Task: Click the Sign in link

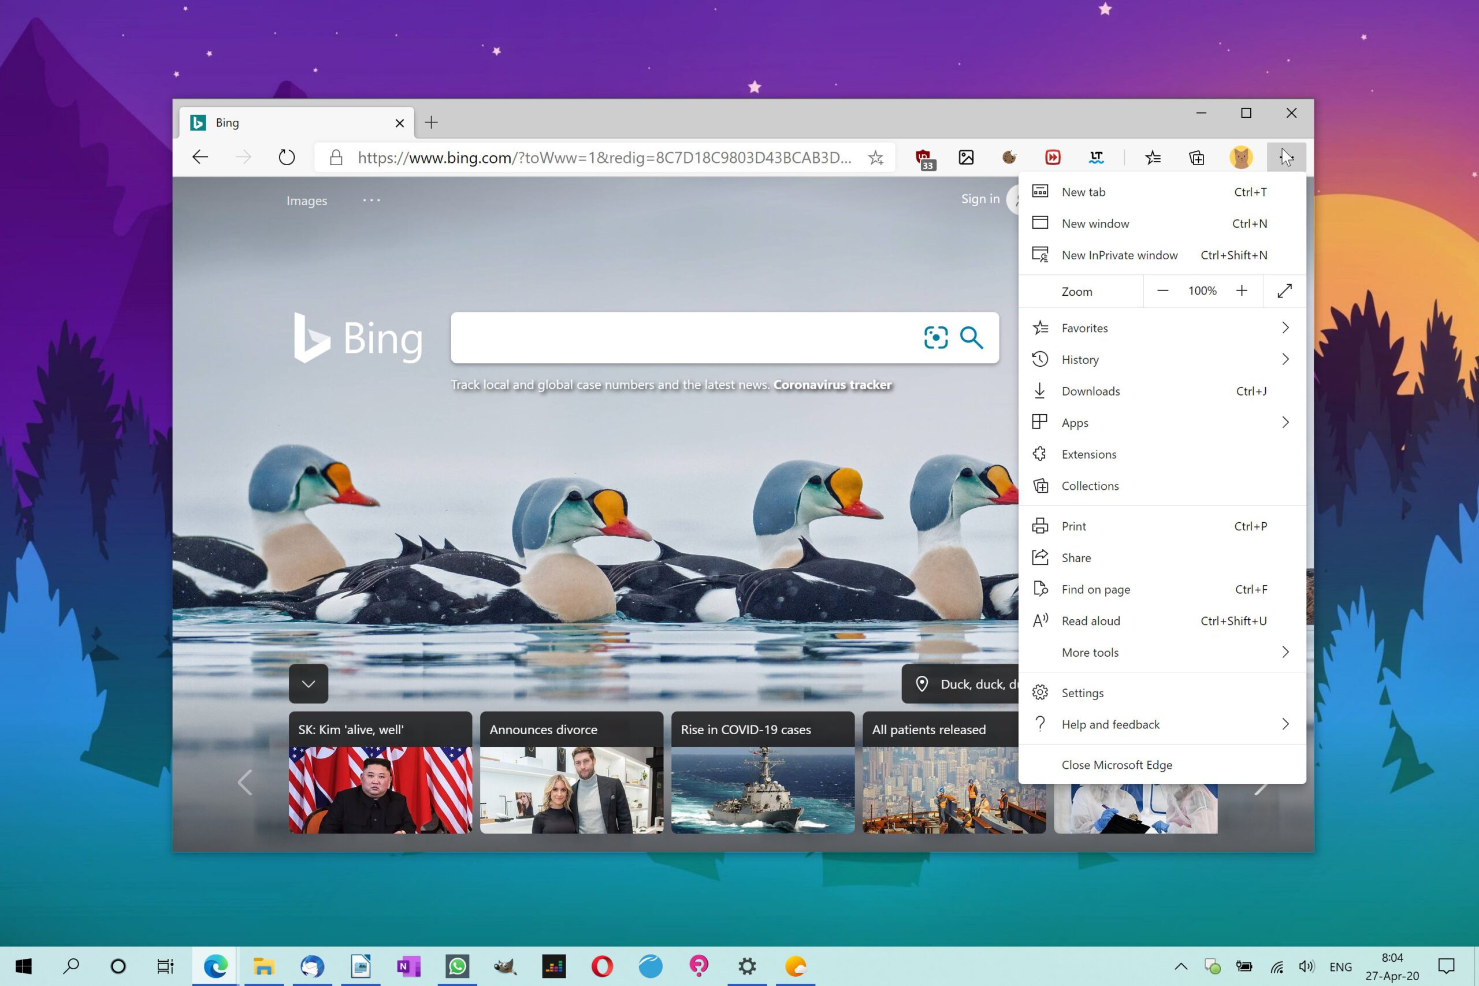Action: pos(980,199)
